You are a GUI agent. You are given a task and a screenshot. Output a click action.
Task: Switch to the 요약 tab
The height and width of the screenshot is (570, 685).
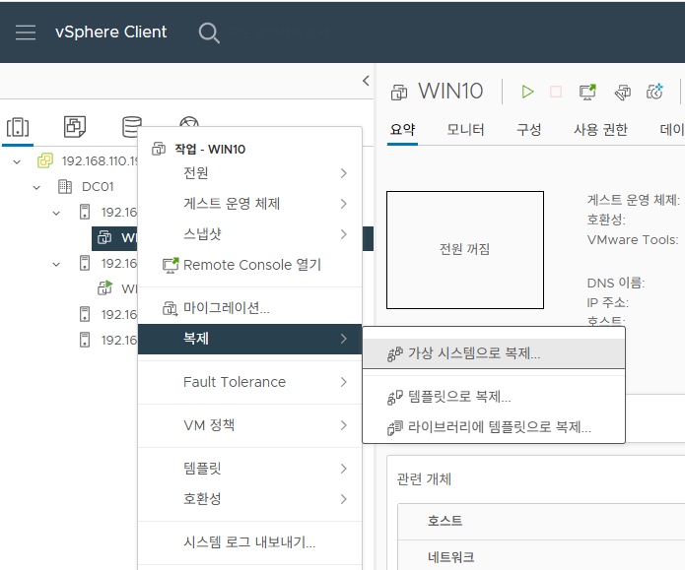(402, 130)
